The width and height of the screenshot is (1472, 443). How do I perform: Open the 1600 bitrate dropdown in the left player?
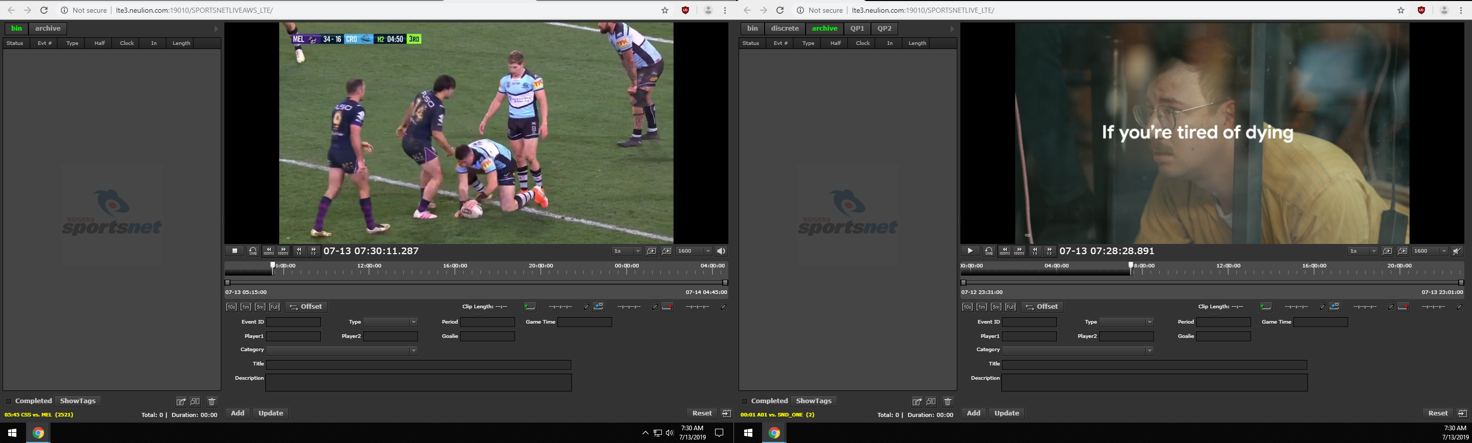pos(694,251)
